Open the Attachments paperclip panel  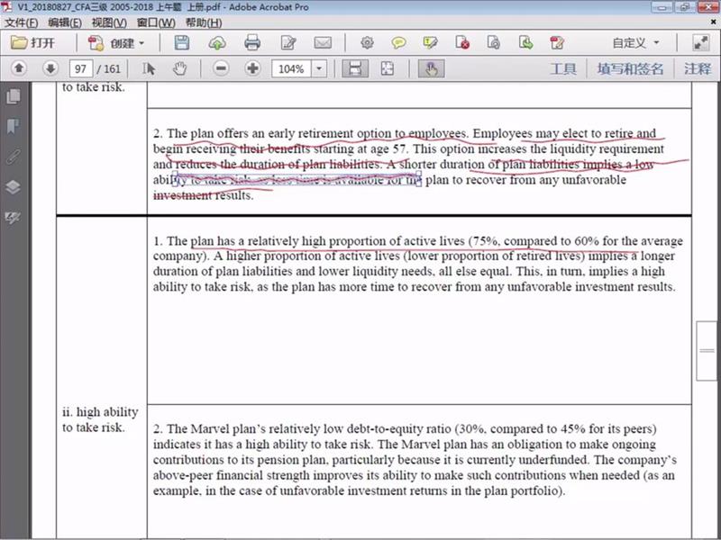point(13,157)
